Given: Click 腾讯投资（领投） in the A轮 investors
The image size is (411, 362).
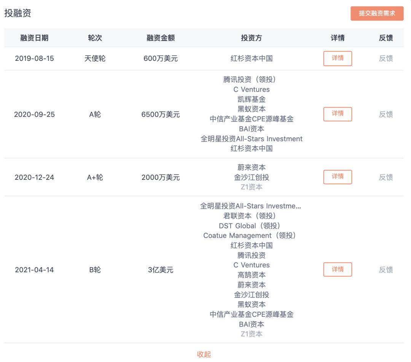Looking at the screenshot, I should [251, 80].
